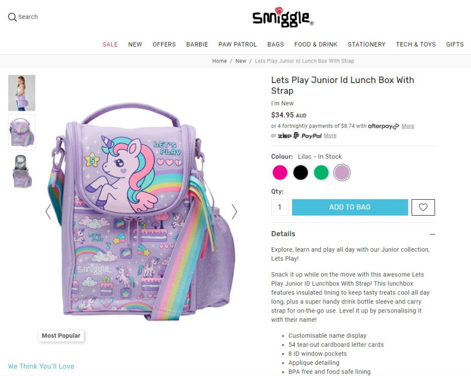Select the black colour swatch
The image size is (471, 376).
pos(300,173)
